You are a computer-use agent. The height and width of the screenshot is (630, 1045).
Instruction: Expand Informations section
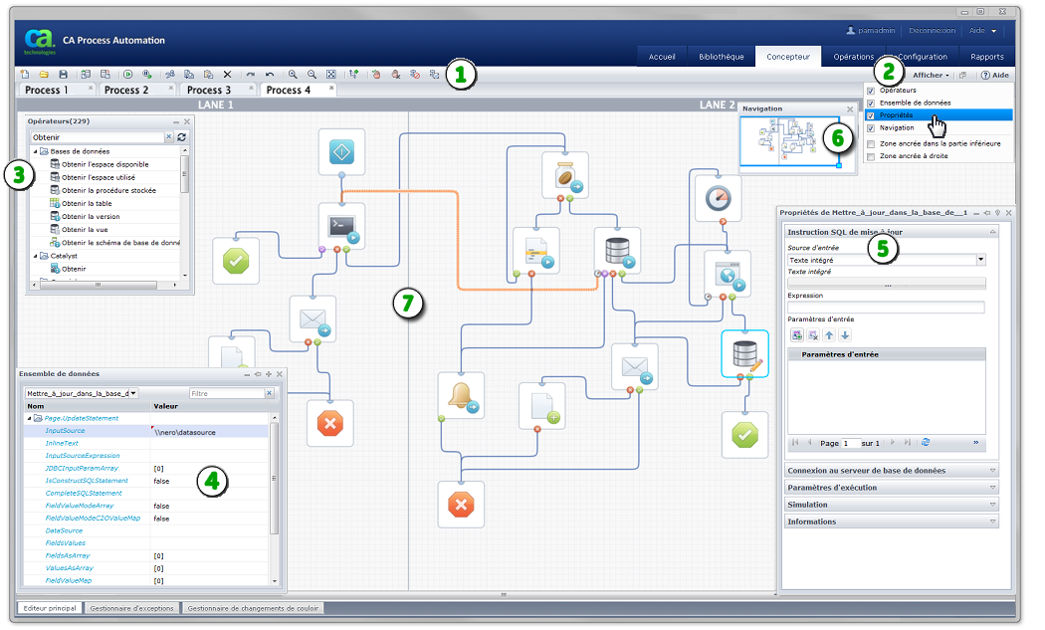coord(893,522)
